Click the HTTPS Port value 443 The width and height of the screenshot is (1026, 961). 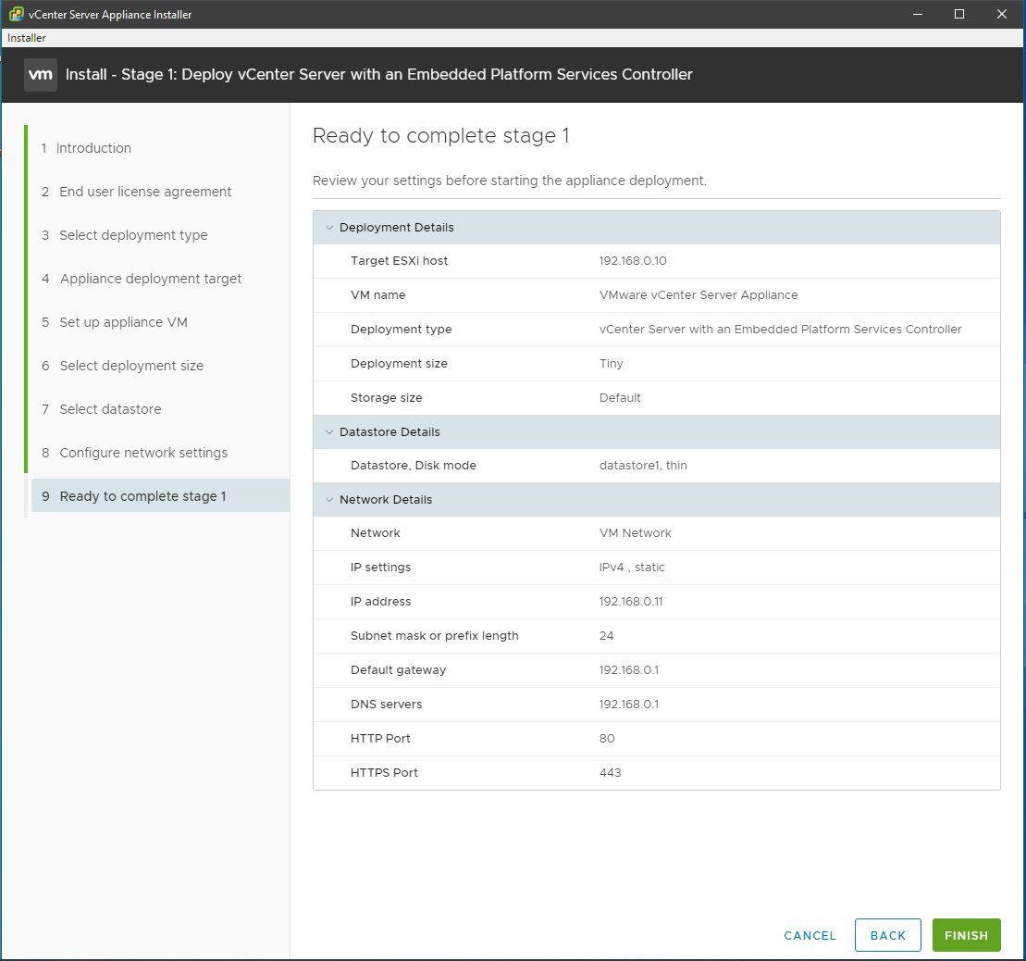tap(610, 773)
